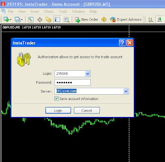
Task: Click the InstaTrader app icon in title bar
Action: coord(3,4)
